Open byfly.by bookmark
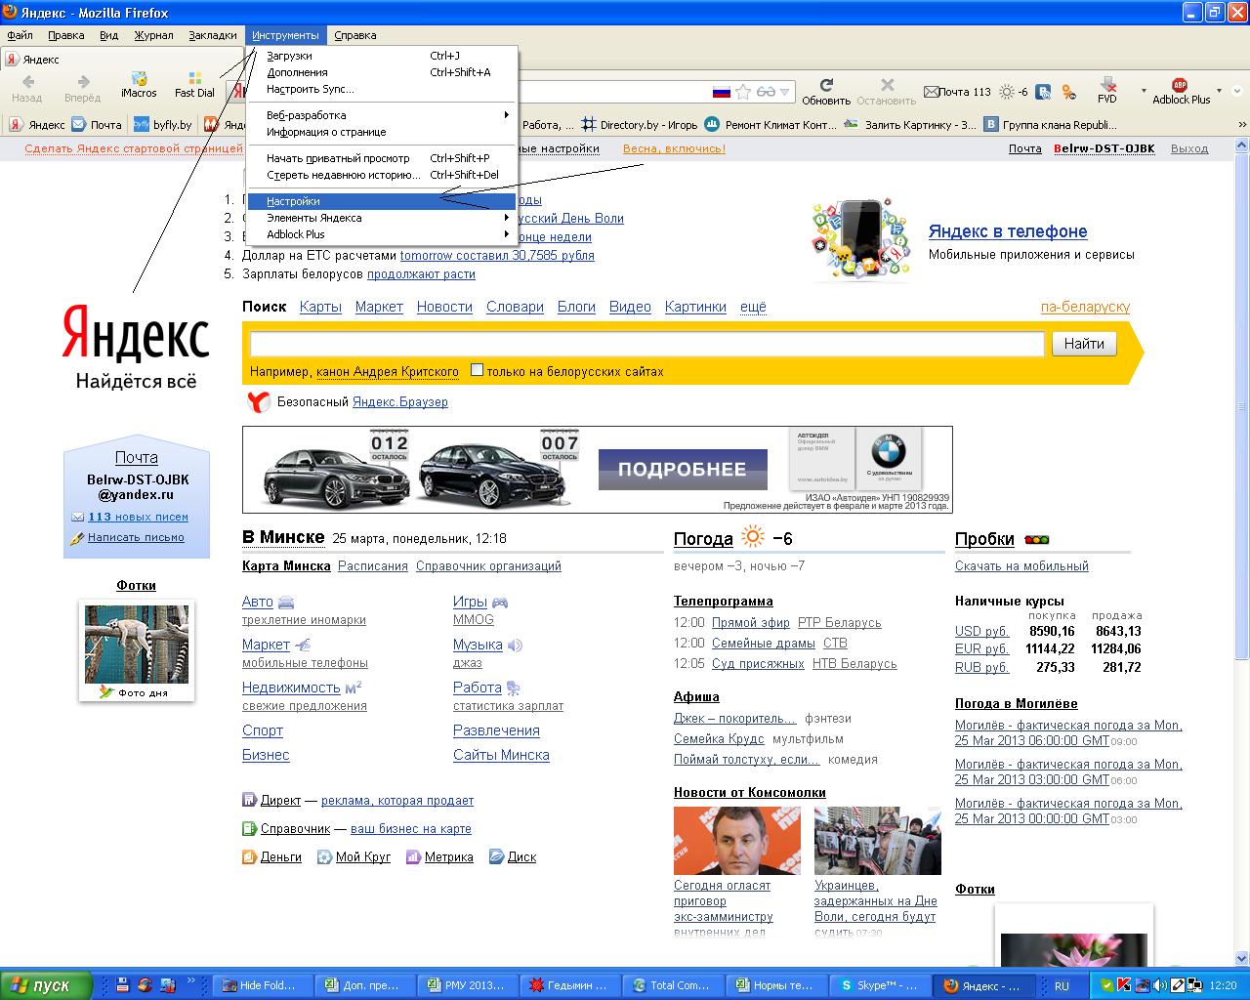1250x1000 pixels. [x=162, y=125]
